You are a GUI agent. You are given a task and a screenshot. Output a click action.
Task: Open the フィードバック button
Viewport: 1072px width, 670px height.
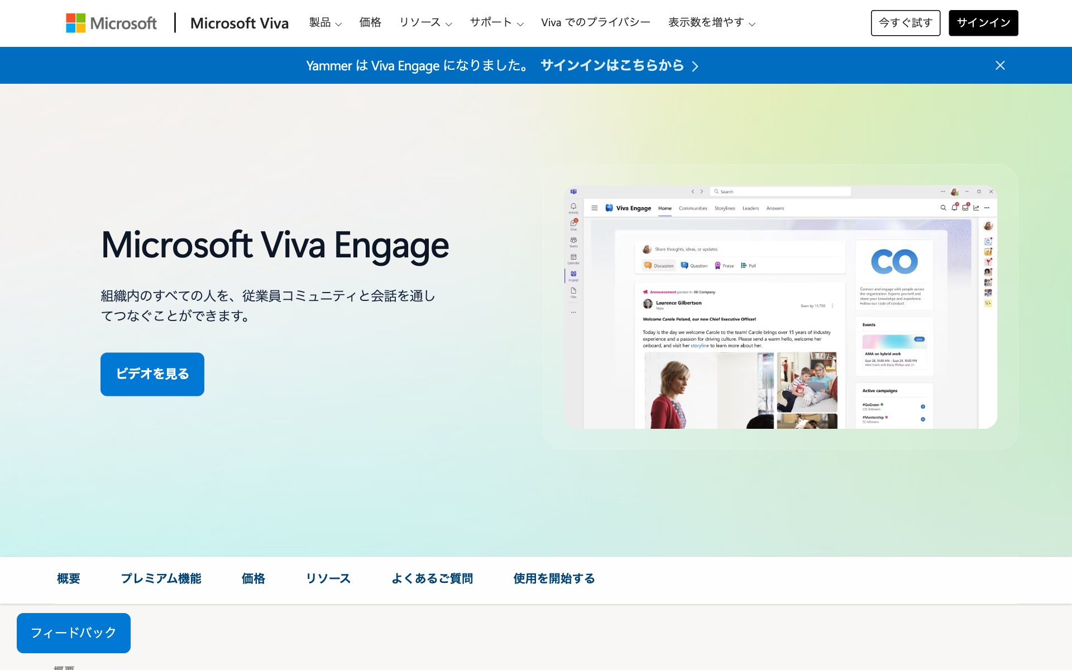point(74,633)
